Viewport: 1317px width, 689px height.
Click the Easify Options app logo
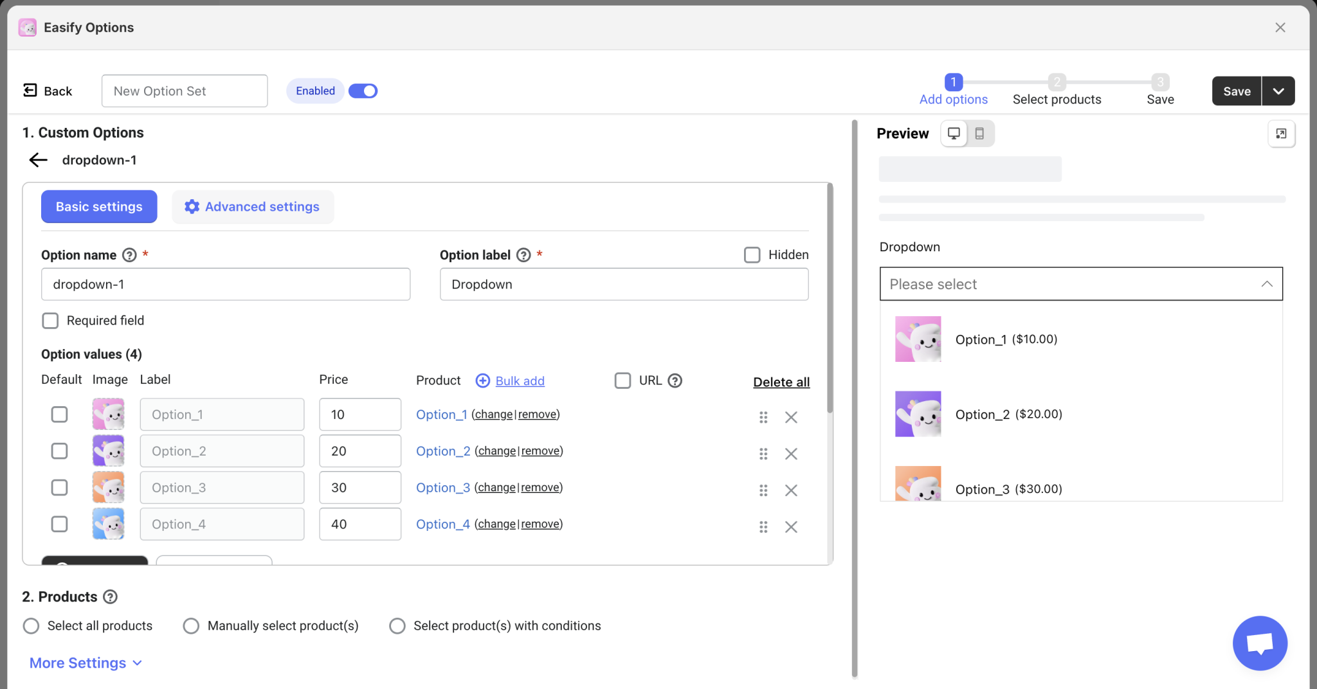coord(27,27)
